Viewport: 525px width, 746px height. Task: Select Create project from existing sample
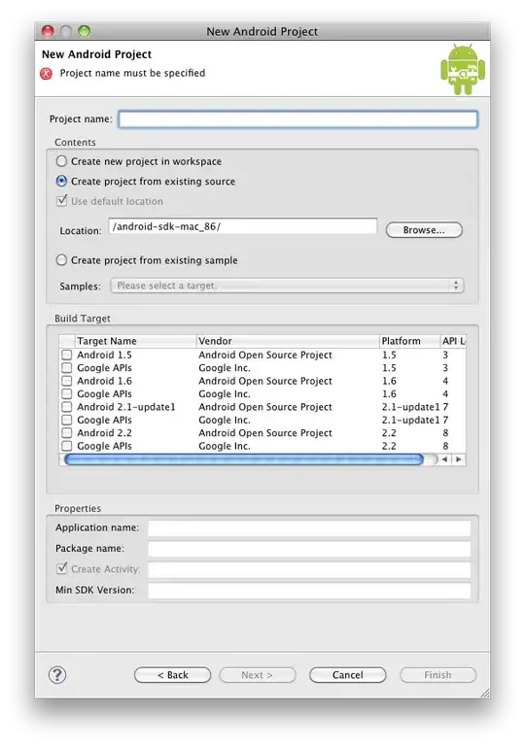pyautogui.click(x=61, y=259)
